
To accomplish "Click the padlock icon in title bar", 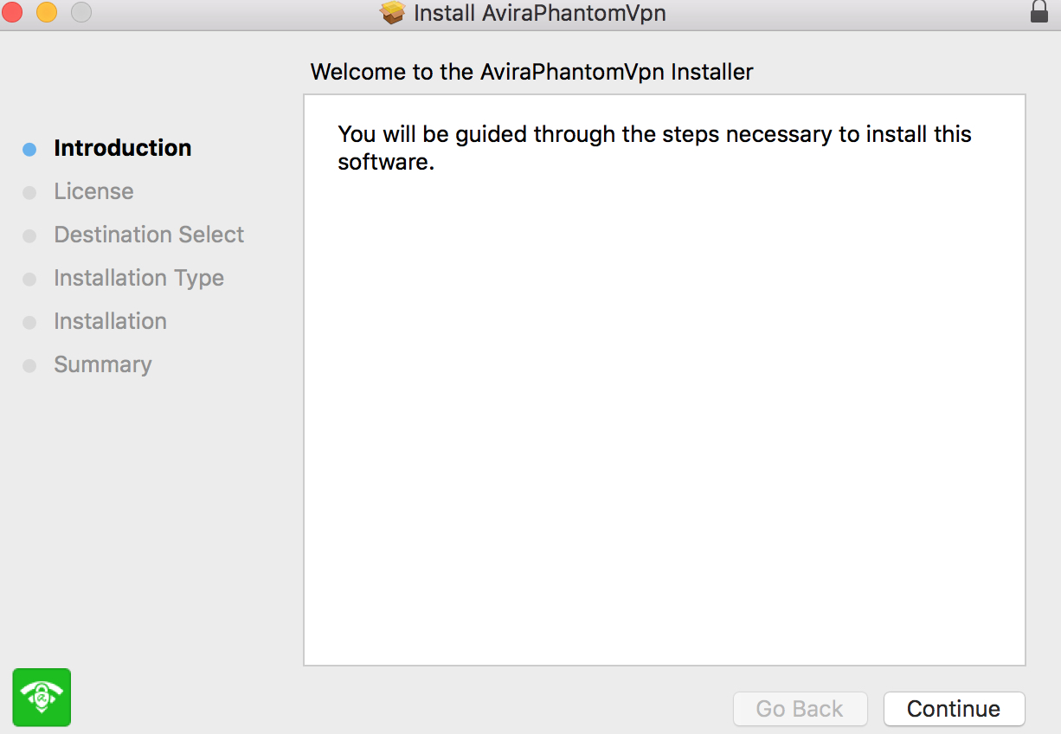I will (1038, 12).
